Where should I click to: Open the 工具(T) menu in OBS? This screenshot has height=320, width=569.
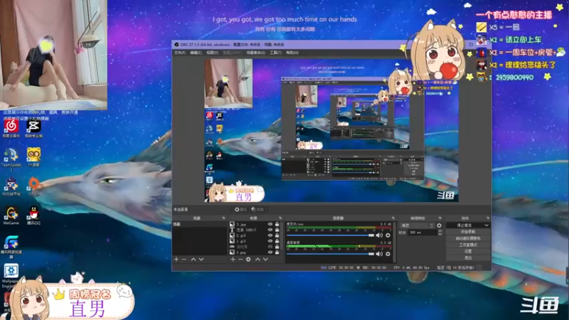coord(275,53)
